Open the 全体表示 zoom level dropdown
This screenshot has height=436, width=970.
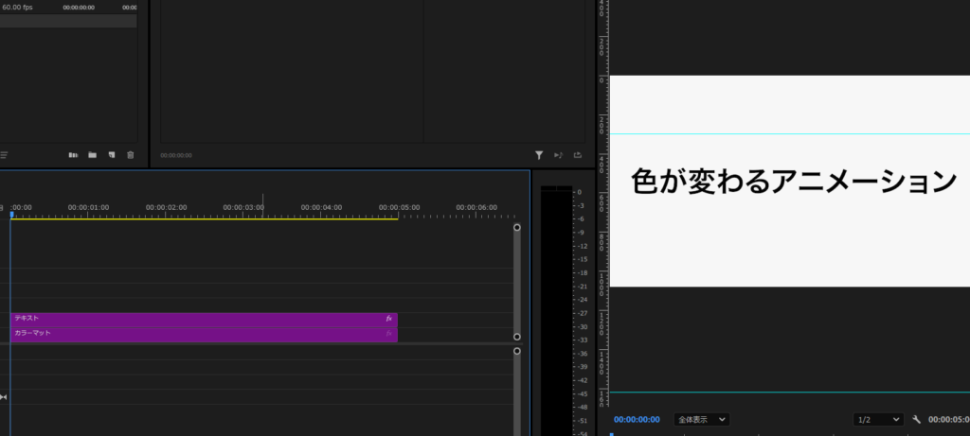[x=701, y=419]
